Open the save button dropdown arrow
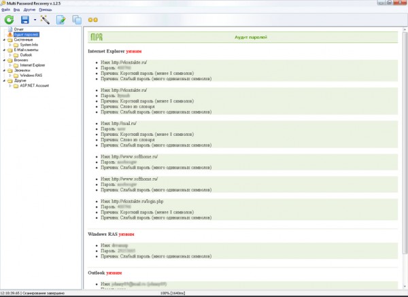Image resolution: width=408 pixels, height=297 pixels. [35, 20]
